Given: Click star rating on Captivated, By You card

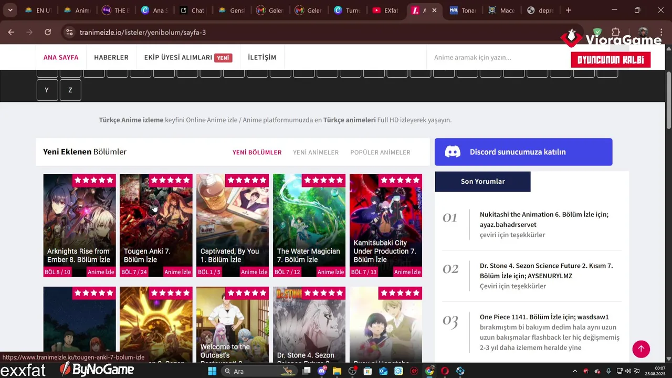Looking at the screenshot, I should click(247, 180).
